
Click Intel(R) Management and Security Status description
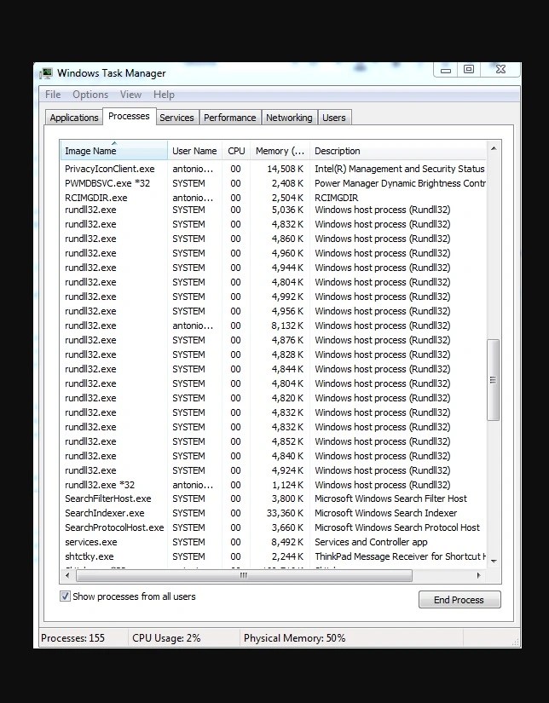tap(399, 169)
